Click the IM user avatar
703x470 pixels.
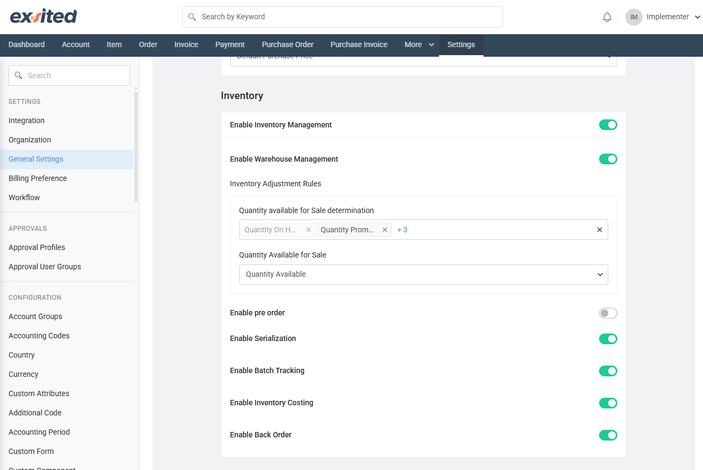coord(634,17)
